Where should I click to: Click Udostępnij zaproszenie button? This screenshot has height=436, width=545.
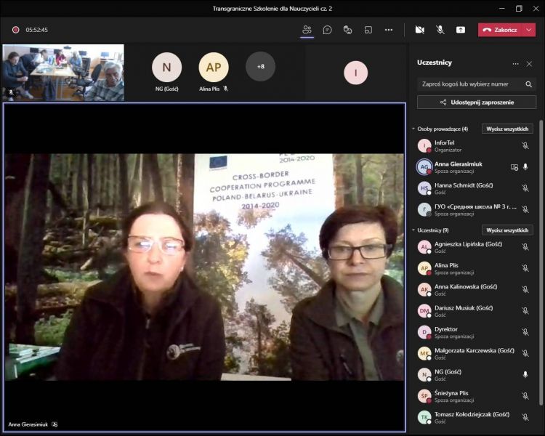click(x=477, y=102)
